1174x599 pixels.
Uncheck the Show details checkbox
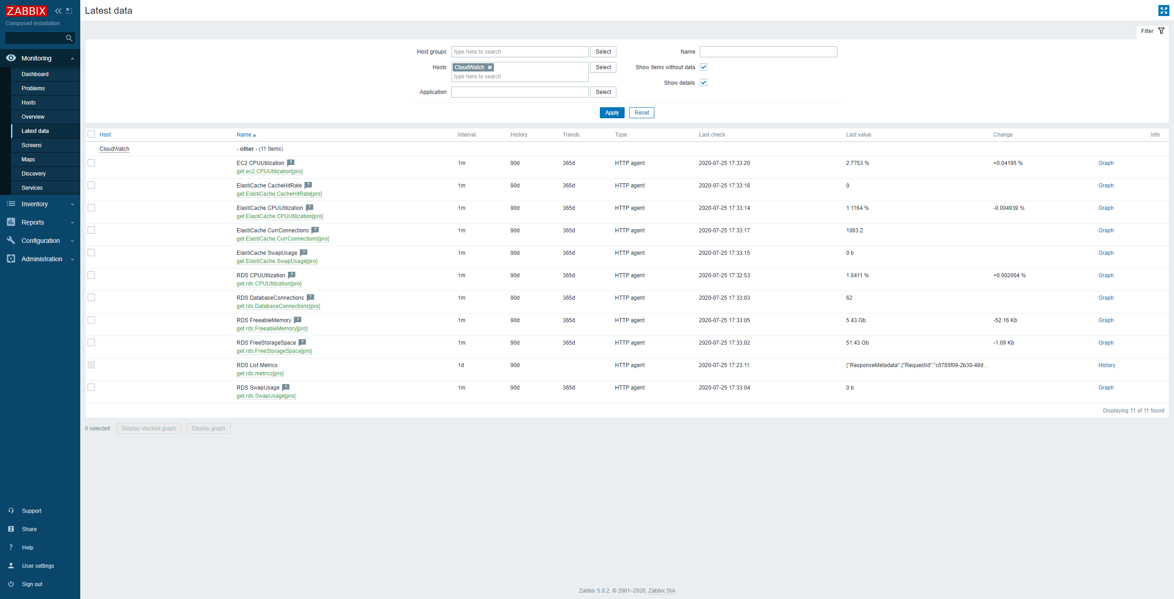703,83
